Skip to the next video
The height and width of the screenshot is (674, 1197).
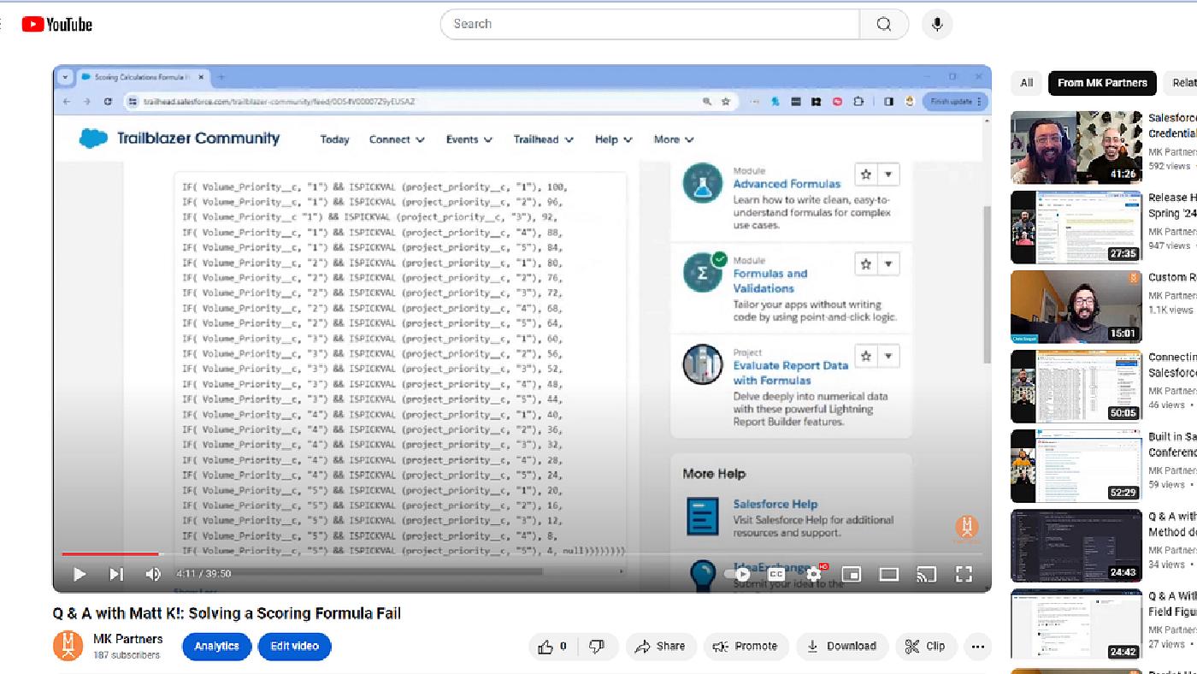(116, 574)
